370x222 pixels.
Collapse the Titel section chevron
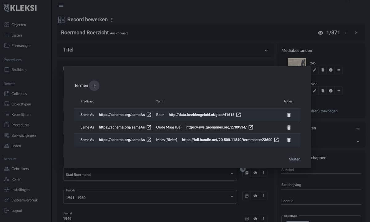pyautogui.click(x=266, y=50)
